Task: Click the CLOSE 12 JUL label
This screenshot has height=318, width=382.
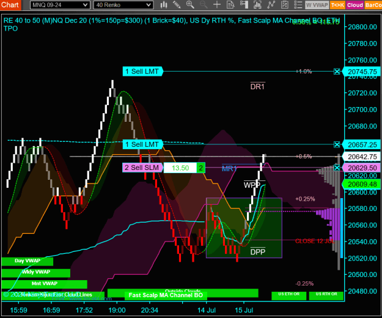Action: [315, 241]
